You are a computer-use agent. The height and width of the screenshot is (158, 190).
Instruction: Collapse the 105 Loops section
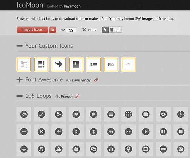[x=20, y=96]
